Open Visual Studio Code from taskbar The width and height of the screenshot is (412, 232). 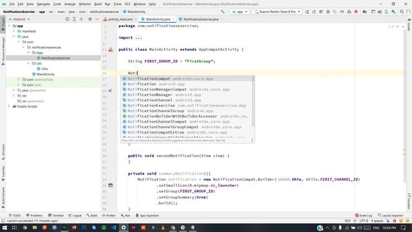pyautogui.click(x=114, y=227)
